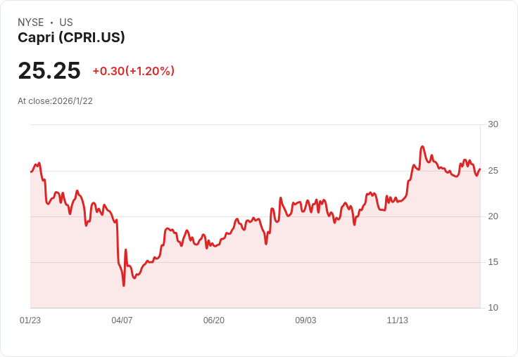Click the 30 y-axis label
Screen dimensions: 518x357
click(493, 124)
